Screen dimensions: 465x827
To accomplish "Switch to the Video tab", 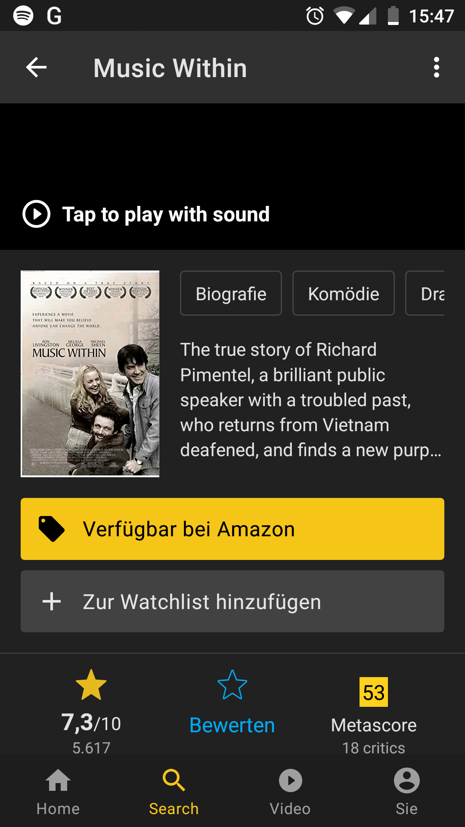I will click(290, 792).
